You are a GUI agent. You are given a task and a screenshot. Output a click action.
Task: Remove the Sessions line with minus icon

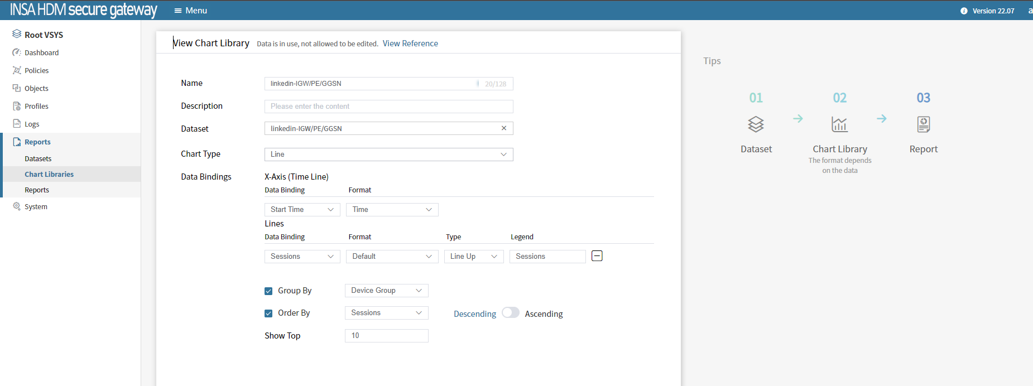(x=597, y=256)
